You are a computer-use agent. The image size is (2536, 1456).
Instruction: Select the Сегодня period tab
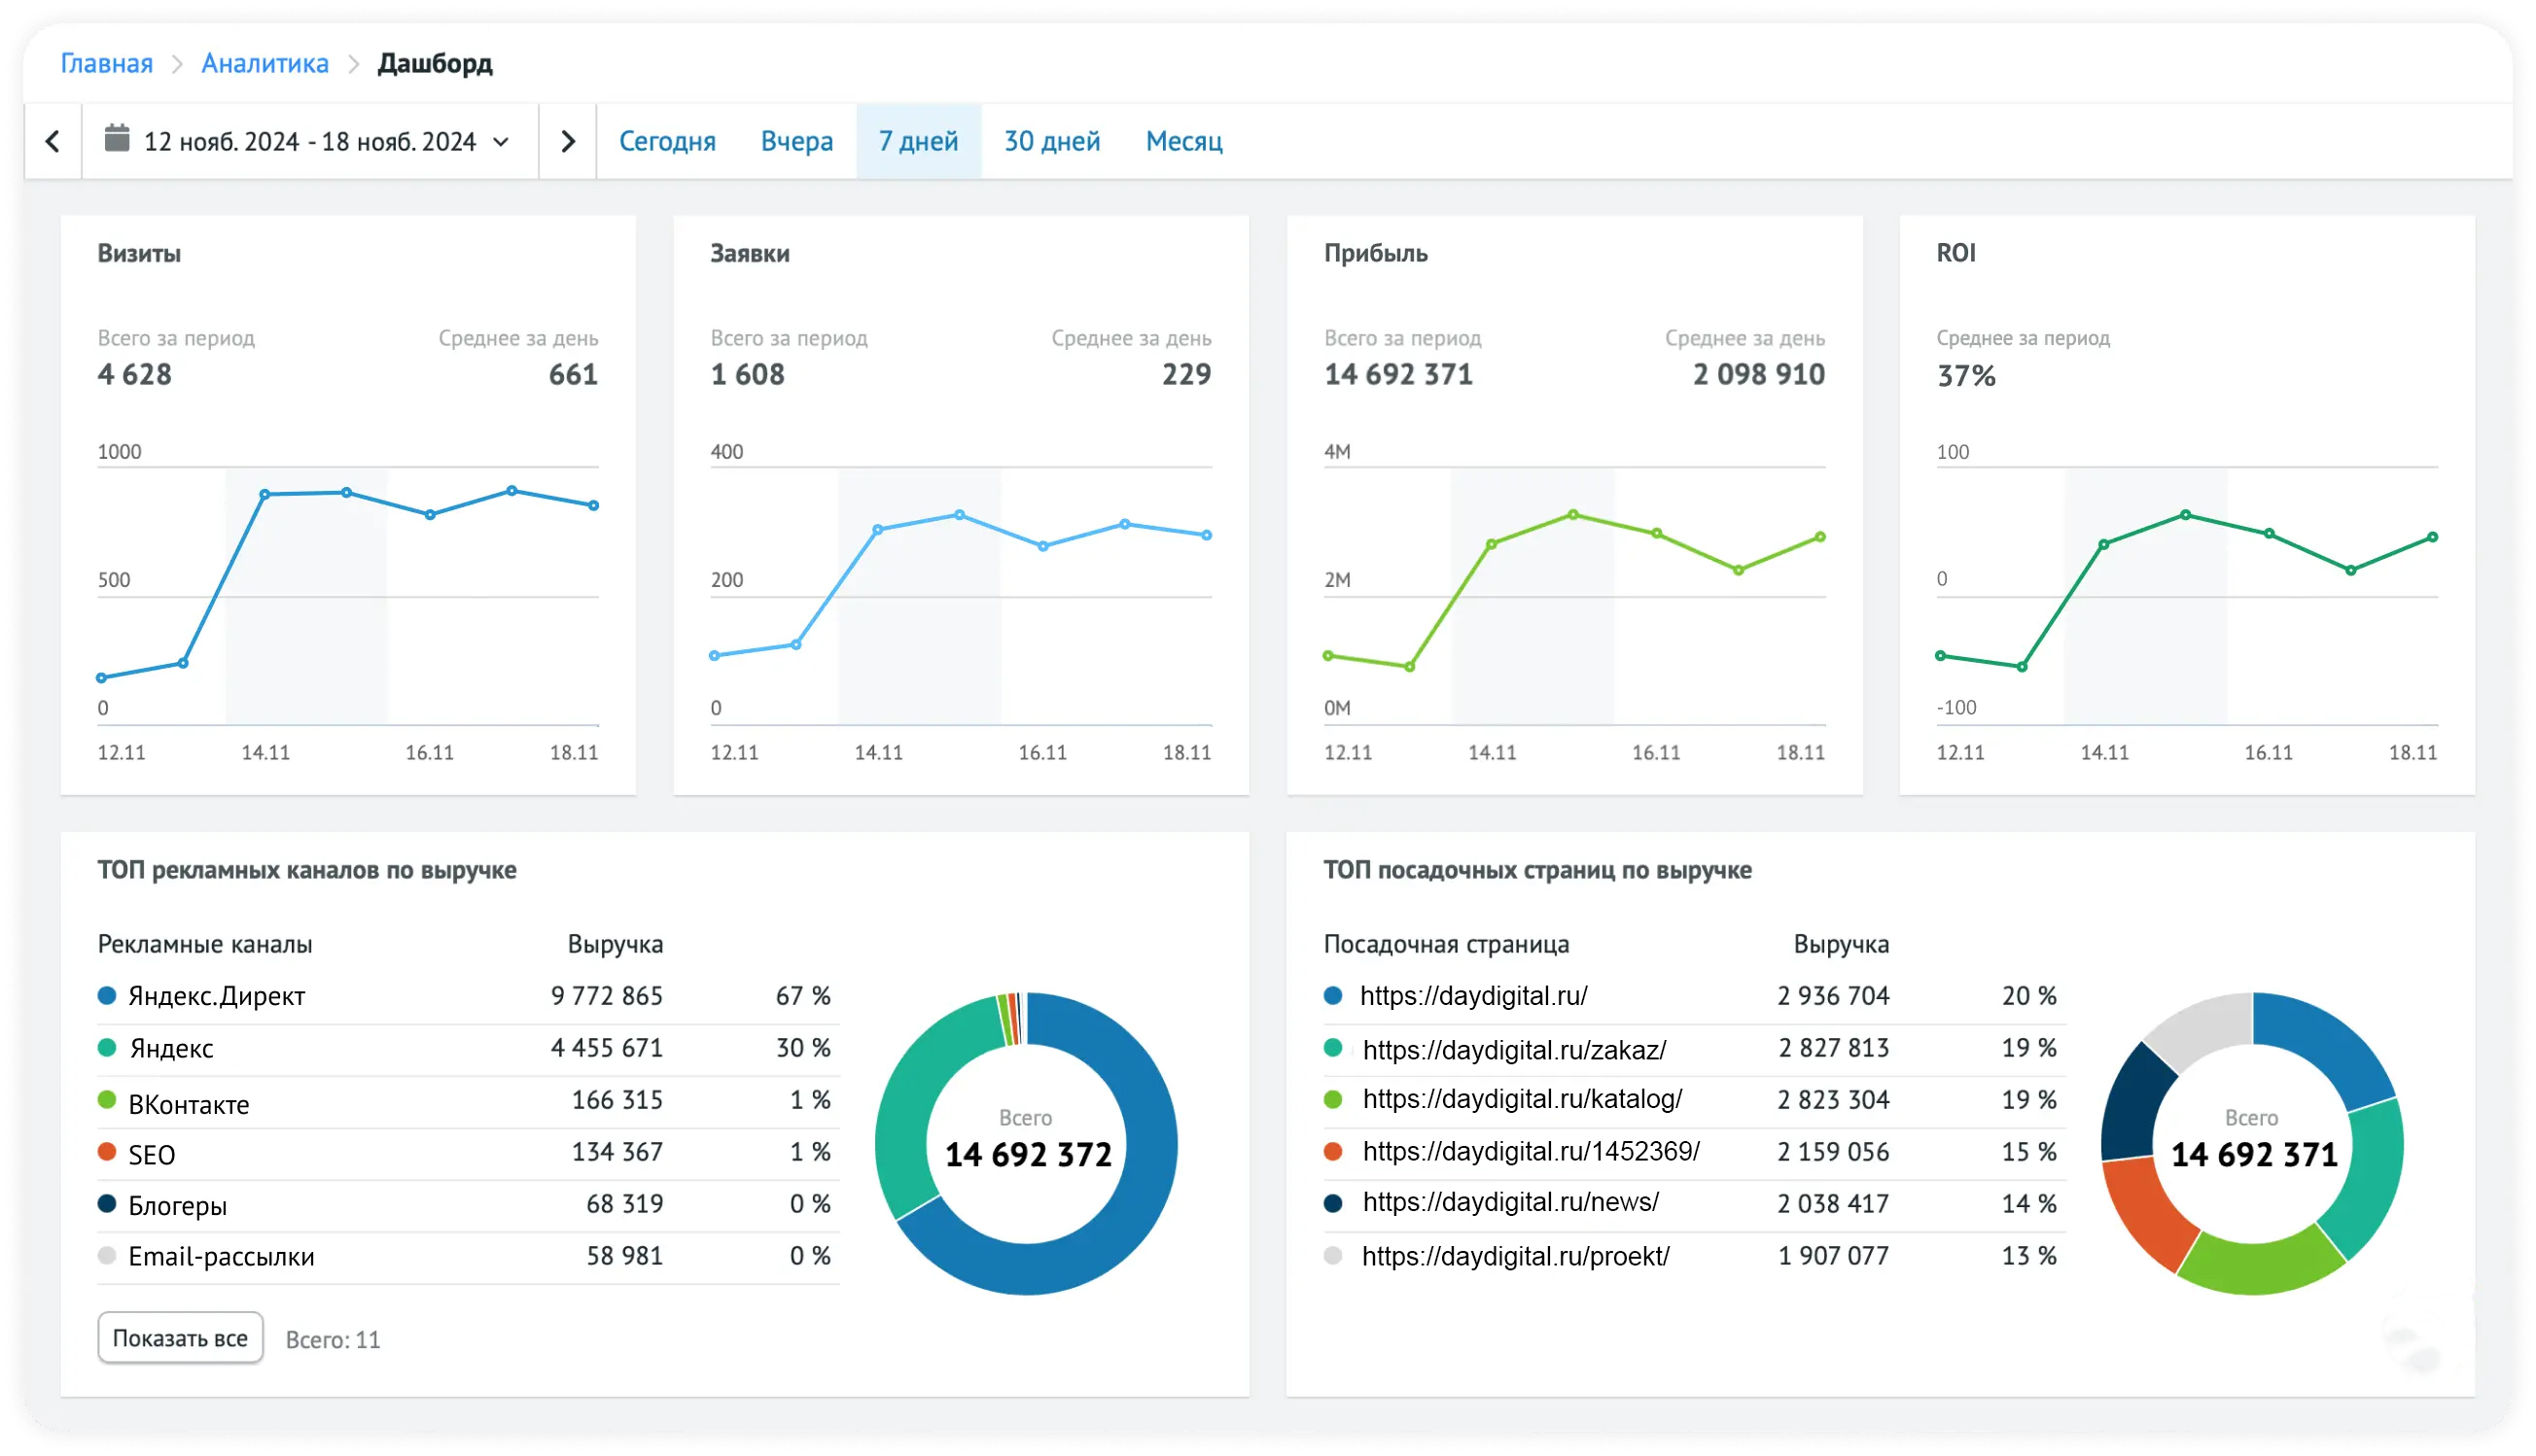point(666,142)
